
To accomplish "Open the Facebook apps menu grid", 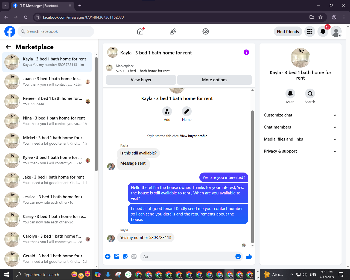I will [x=310, y=31].
